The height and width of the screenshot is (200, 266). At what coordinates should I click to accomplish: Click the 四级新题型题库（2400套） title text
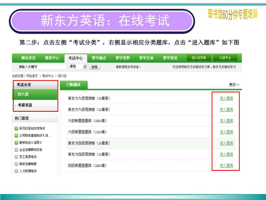point(88,166)
